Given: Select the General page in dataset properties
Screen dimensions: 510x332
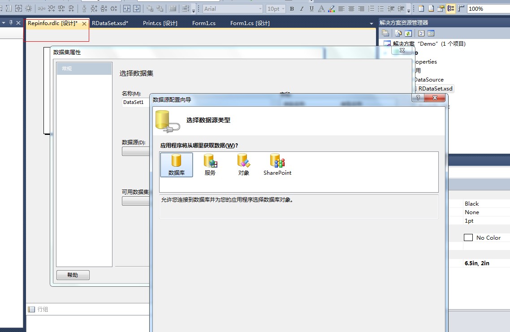Looking at the screenshot, I should 84,69.
